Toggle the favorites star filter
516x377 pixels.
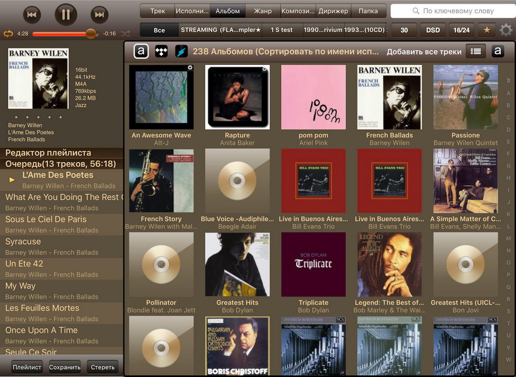click(x=487, y=30)
